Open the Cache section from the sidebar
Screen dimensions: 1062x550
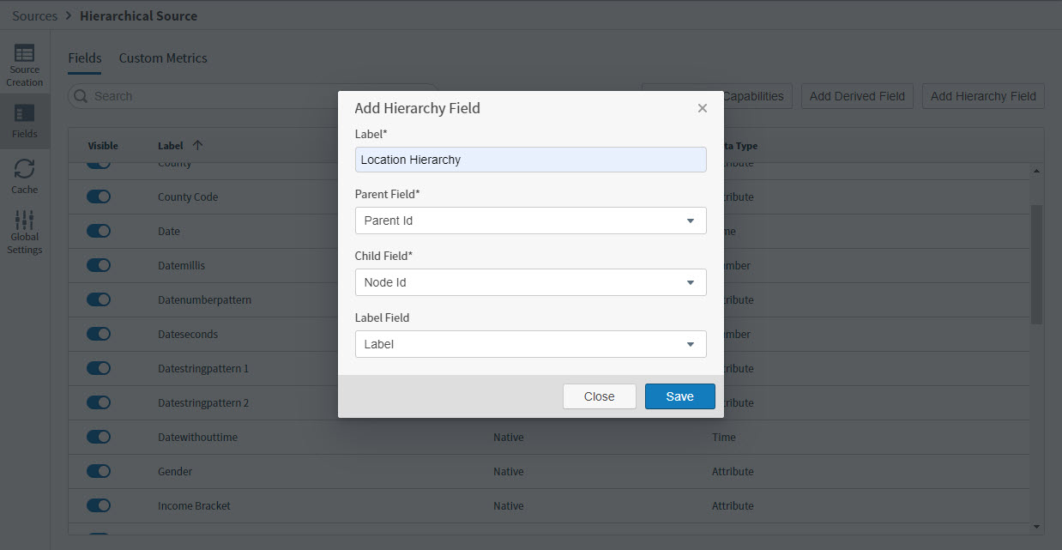pyautogui.click(x=25, y=176)
